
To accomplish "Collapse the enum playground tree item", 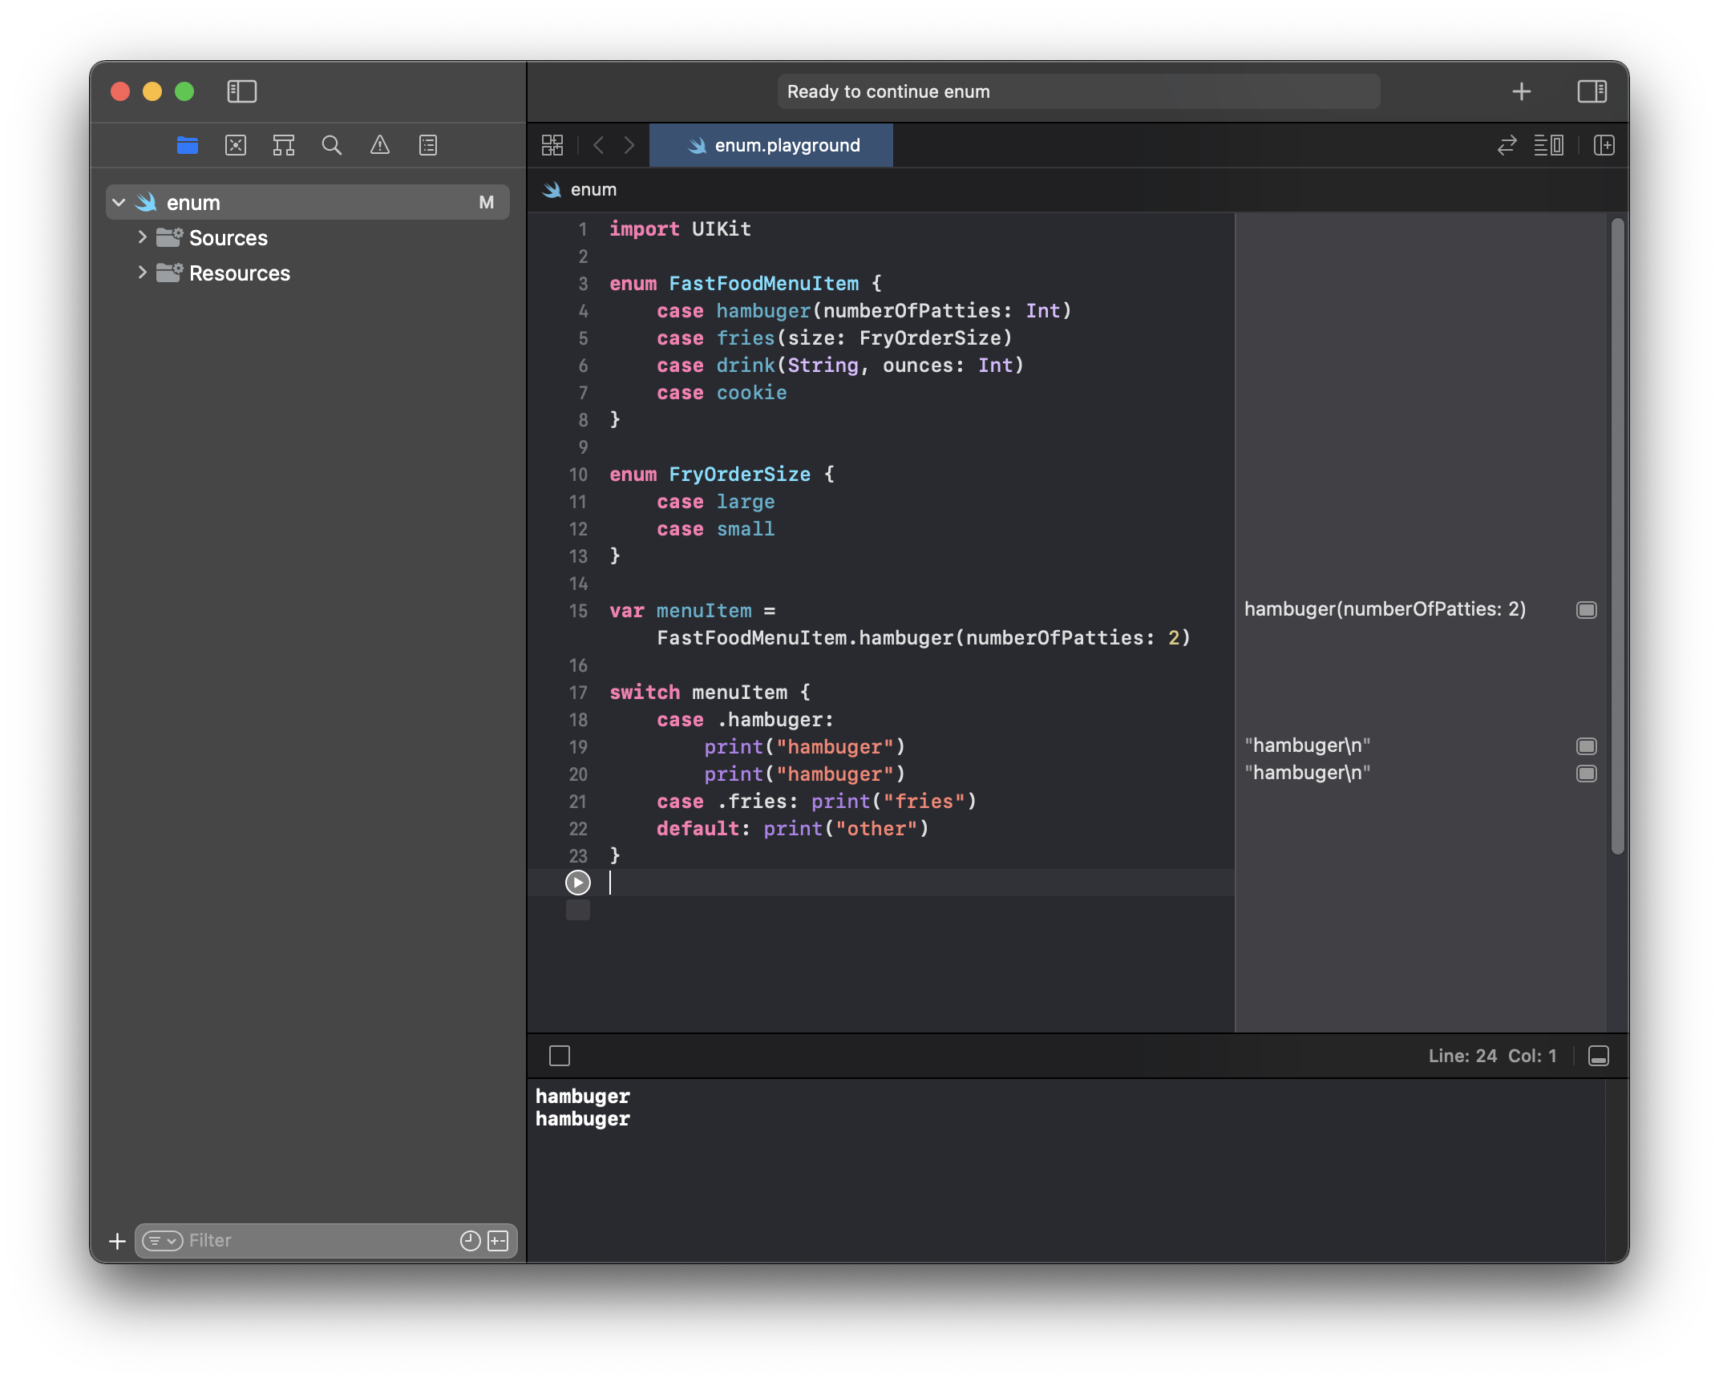I will [119, 203].
